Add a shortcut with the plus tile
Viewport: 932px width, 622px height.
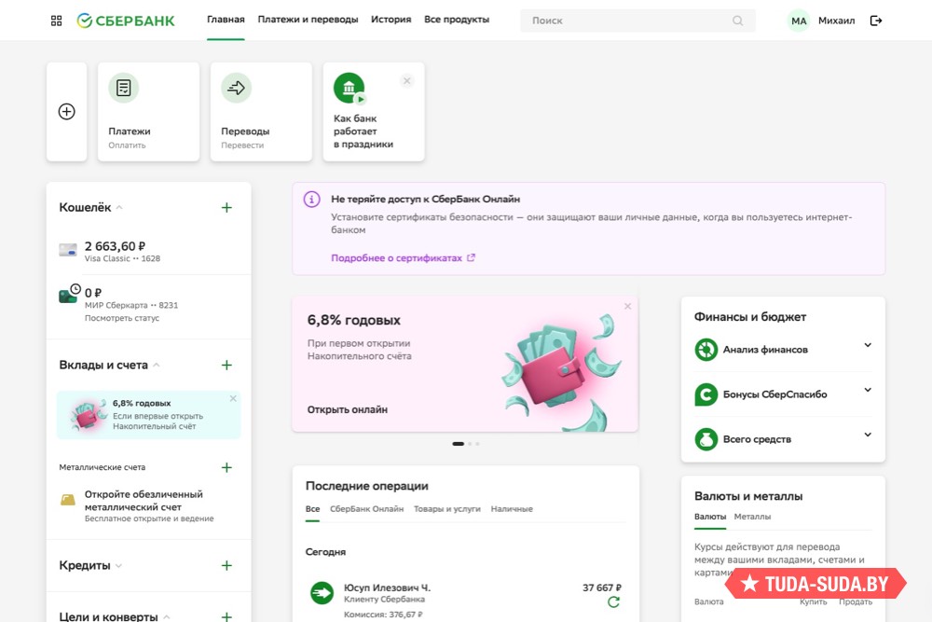[x=66, y=112]
